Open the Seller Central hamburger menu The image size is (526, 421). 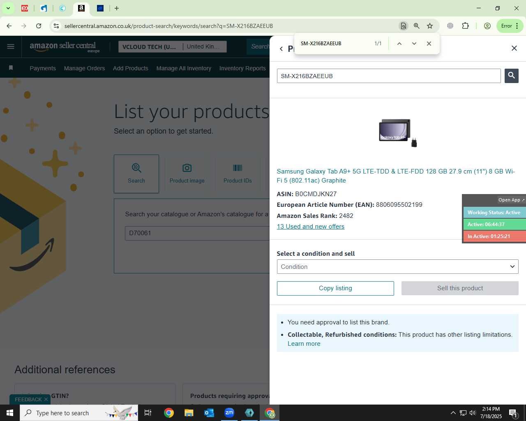(x=11, y=46)
